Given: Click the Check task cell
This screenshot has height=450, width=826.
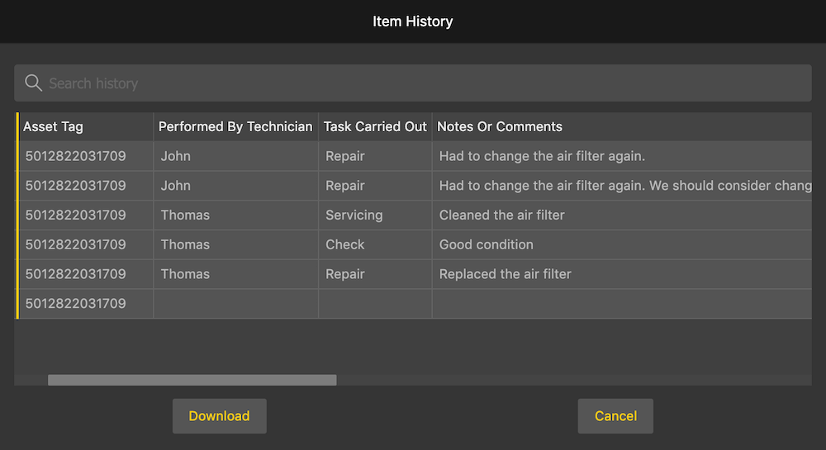Looking at the screenshot, I should (x=345, y=244).
